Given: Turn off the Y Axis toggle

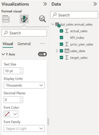Looking at the screenshot, I should (x=43, y=54).
